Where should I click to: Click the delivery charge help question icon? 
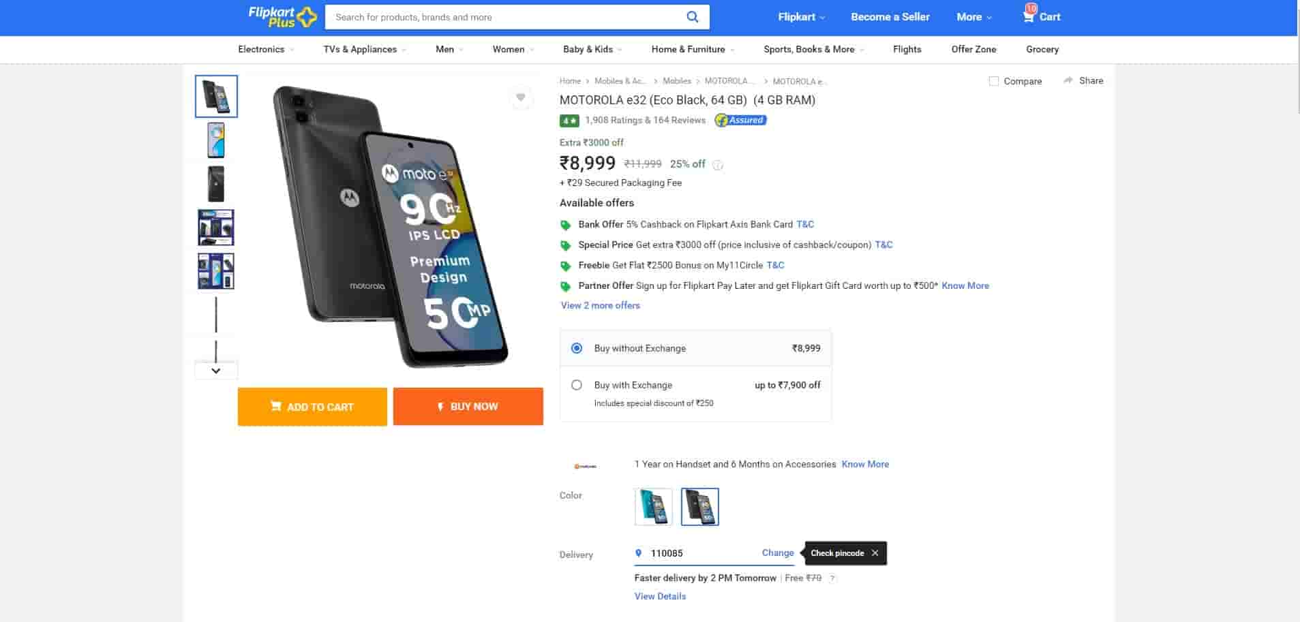pyautogui.click(x=832, y=578)
